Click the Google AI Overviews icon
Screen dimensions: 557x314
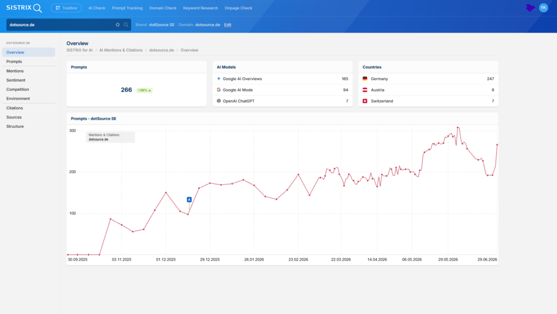coord(219,78)
